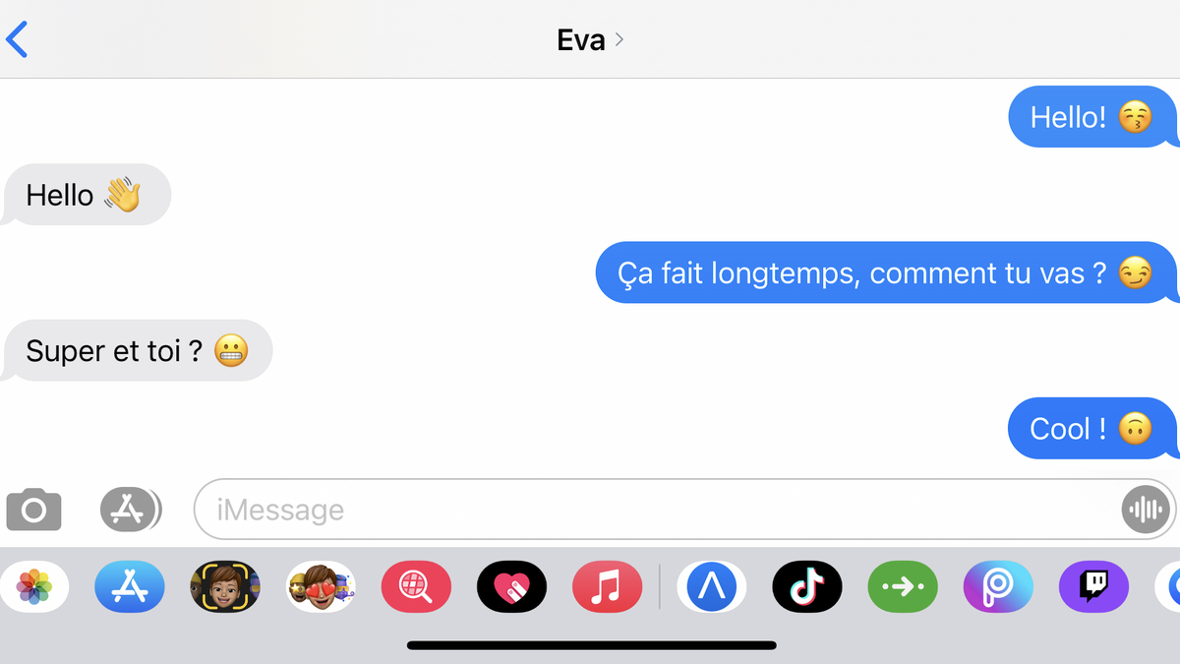Tap the "Cool !" blue message bubble

click(x=1092, y=429)
